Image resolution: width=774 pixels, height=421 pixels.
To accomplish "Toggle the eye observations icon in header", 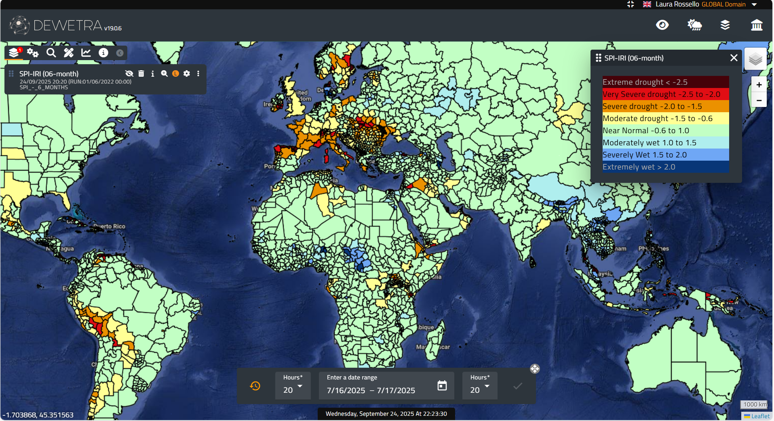I will [662, 25].
